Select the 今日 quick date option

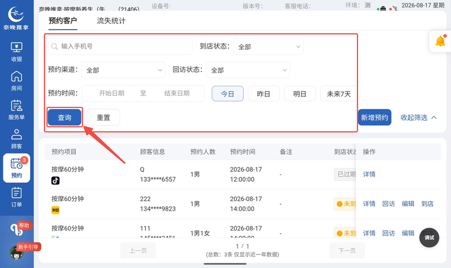228,94
